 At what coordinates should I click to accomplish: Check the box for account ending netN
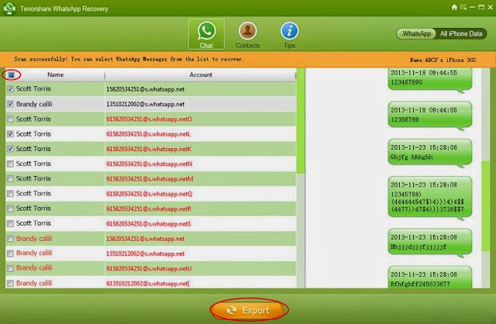(10, 164)
